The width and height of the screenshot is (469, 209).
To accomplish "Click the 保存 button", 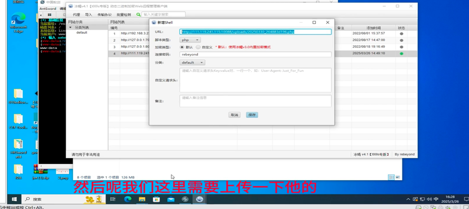I will (x=252, y=115).
